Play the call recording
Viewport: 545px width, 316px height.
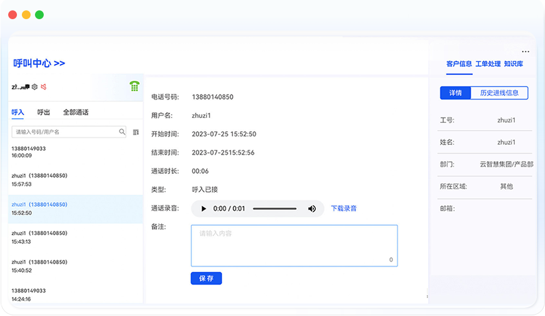click(204, 208)
